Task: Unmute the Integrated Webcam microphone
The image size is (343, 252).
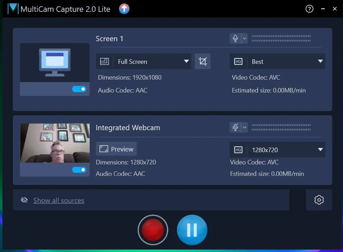Action: tap(235, 127)
